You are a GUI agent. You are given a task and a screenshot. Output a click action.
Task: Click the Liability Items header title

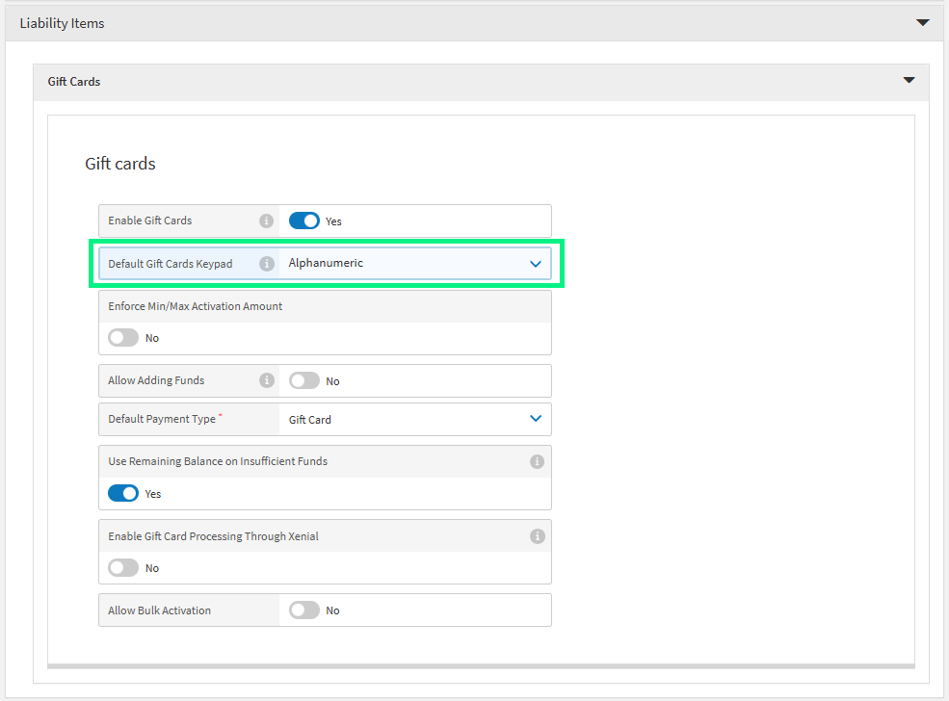(63, 23)
